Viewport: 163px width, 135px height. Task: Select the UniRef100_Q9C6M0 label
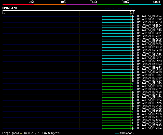149,44
